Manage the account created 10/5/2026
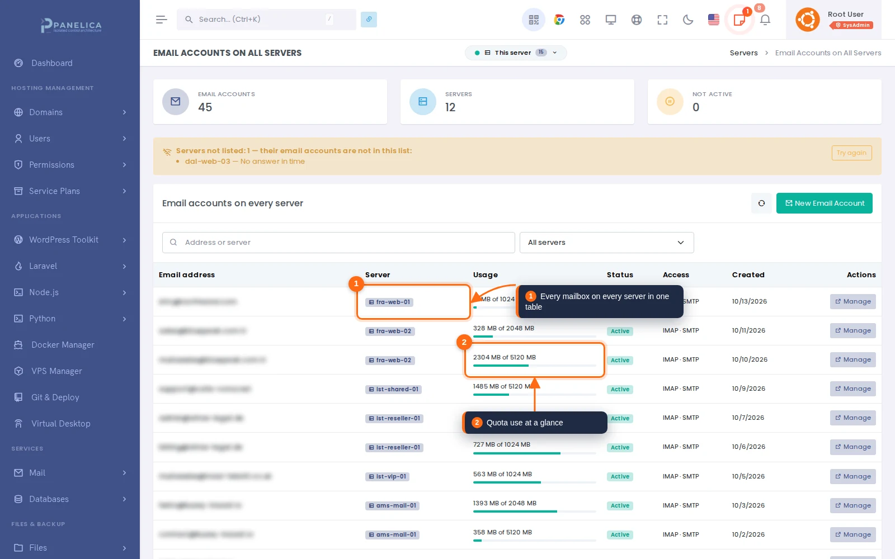Image resolution: width=895 pixels, height=559 pixels. (x=852, y=477)
